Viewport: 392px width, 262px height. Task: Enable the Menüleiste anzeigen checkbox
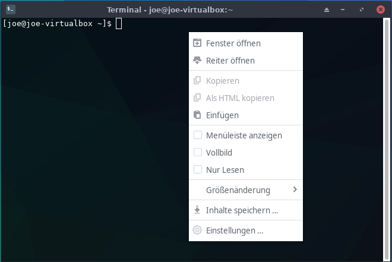pos(198,135)
